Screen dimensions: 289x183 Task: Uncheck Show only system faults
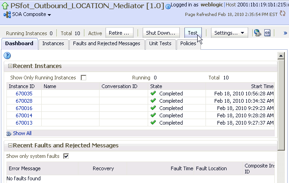pyautogui.click(x=66, y=156)
